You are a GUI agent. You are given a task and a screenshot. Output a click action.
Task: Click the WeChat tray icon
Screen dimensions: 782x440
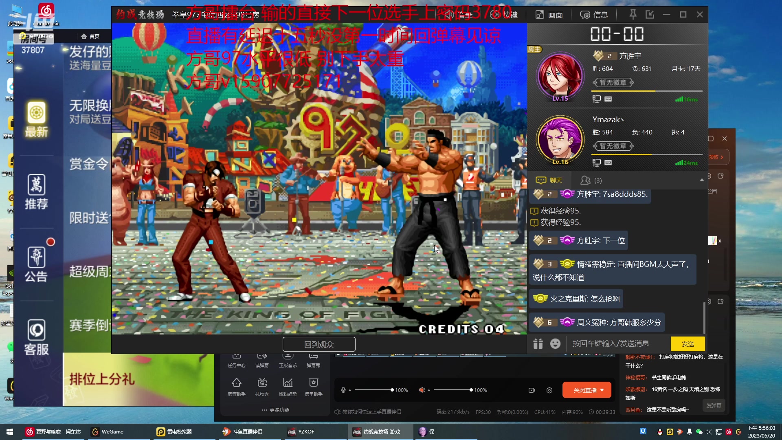(699, 432)
